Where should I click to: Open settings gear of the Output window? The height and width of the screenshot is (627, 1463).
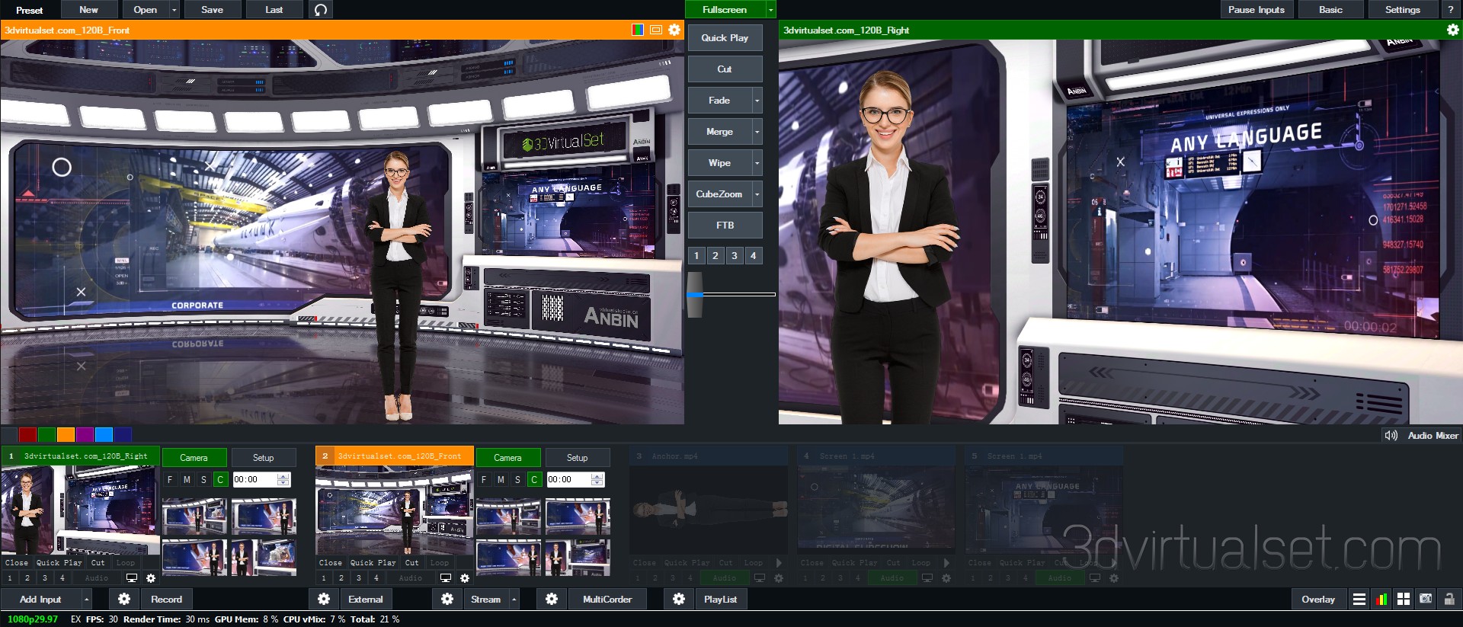[1453, 30]
